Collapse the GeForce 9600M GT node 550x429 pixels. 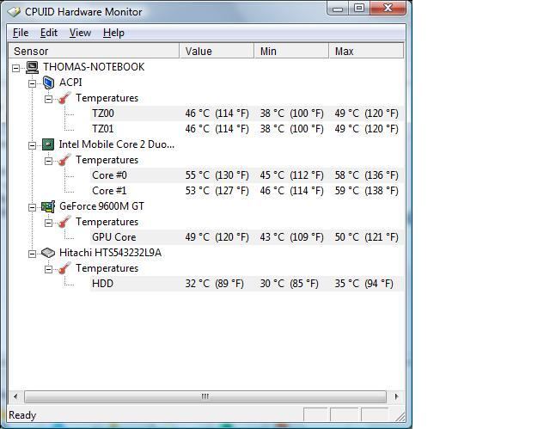pos(33,207)
